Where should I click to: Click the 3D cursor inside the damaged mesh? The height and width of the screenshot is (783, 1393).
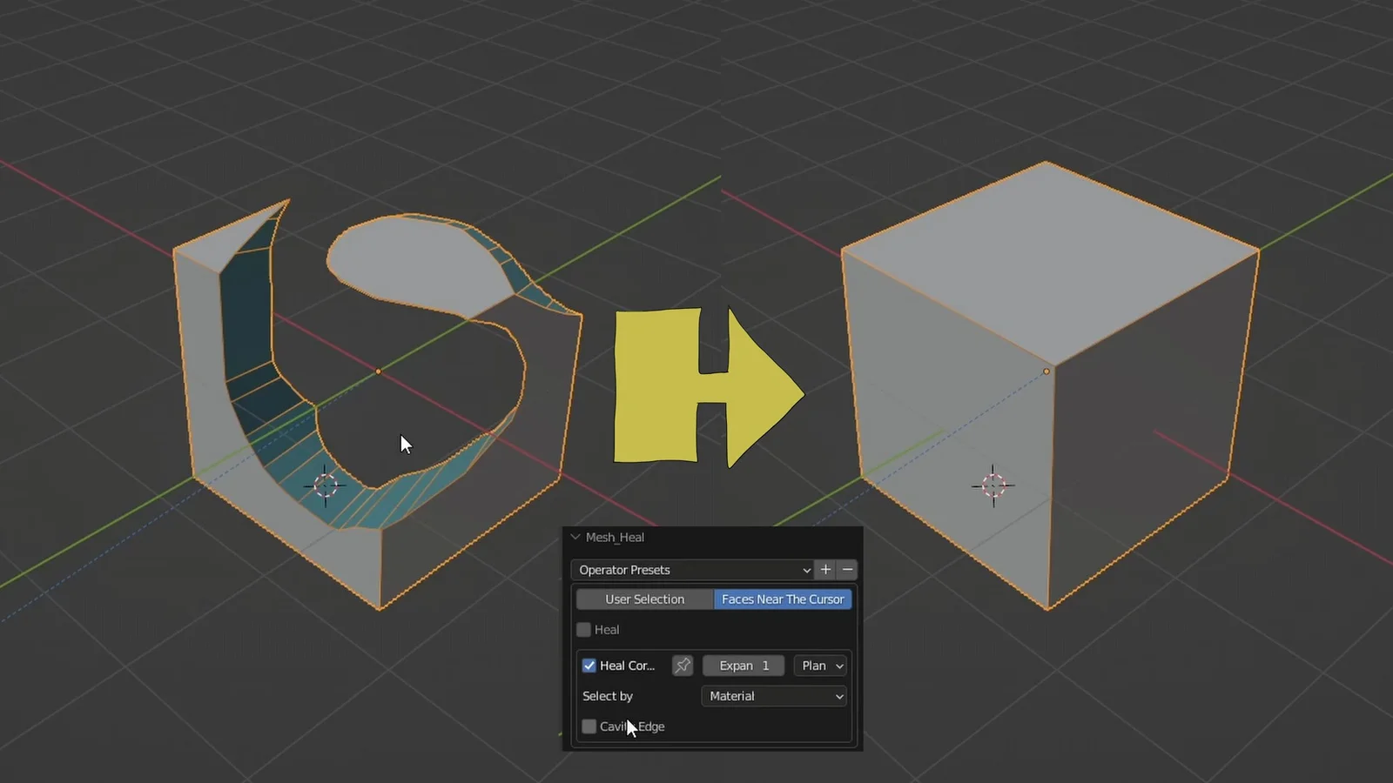click(x=326, y=485)
